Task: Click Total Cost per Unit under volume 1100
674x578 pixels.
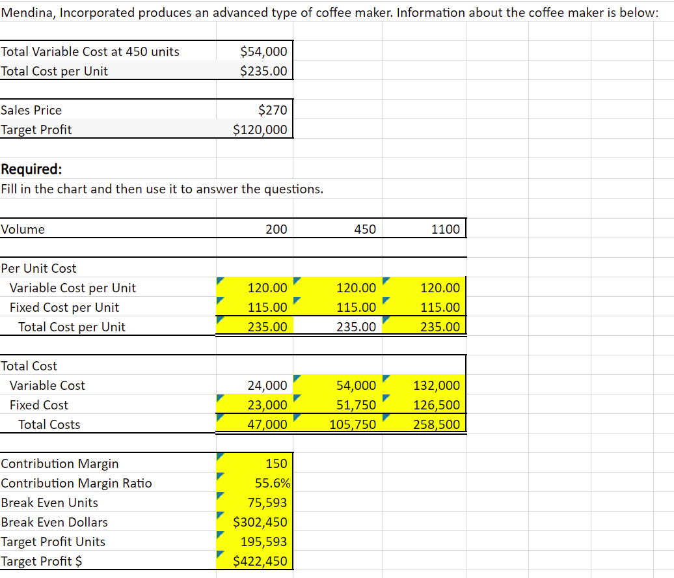Action: [424, 326]
